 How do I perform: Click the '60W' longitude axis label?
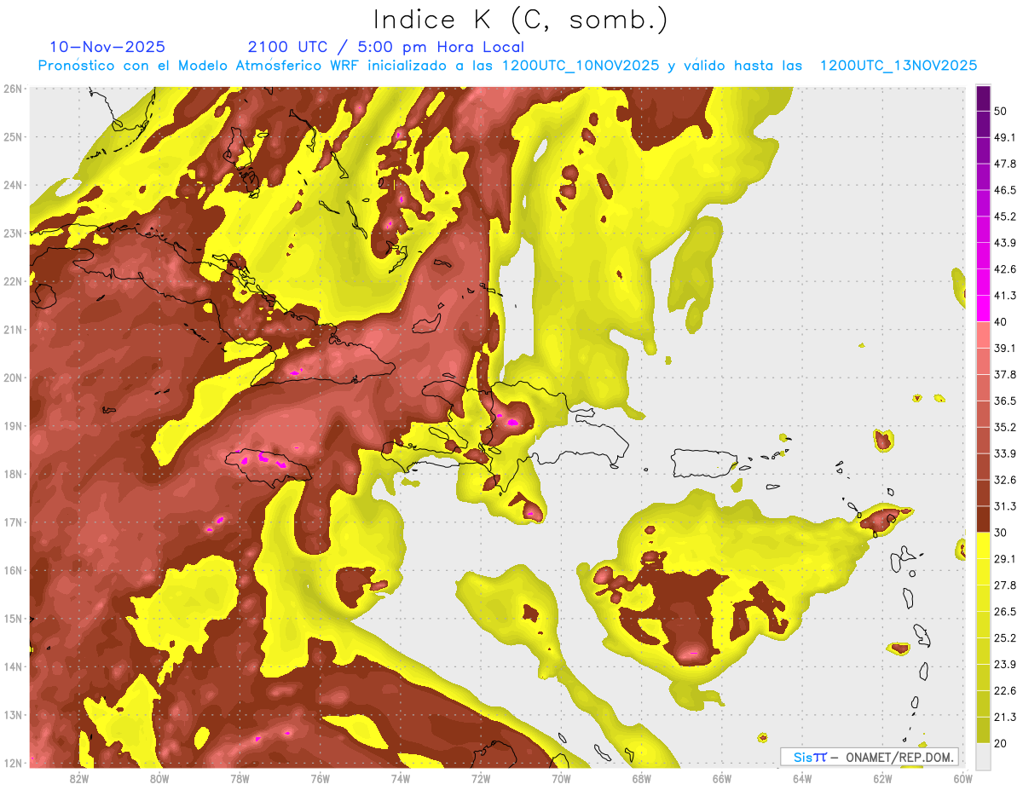tap(963, 779)
